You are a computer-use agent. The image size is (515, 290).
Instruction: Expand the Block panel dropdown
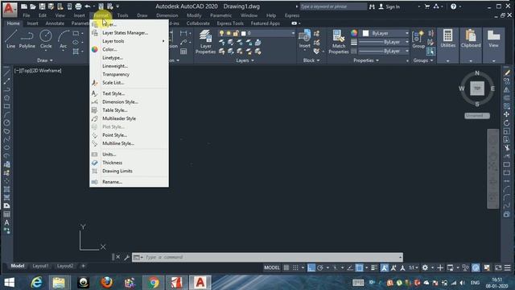tap(311, 60)
